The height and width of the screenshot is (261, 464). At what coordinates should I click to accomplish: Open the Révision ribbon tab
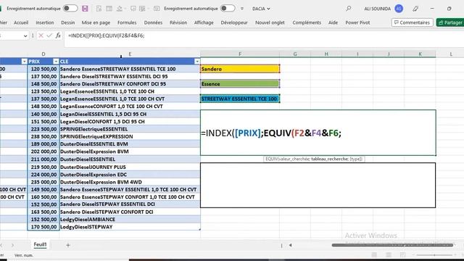(178, 22)
